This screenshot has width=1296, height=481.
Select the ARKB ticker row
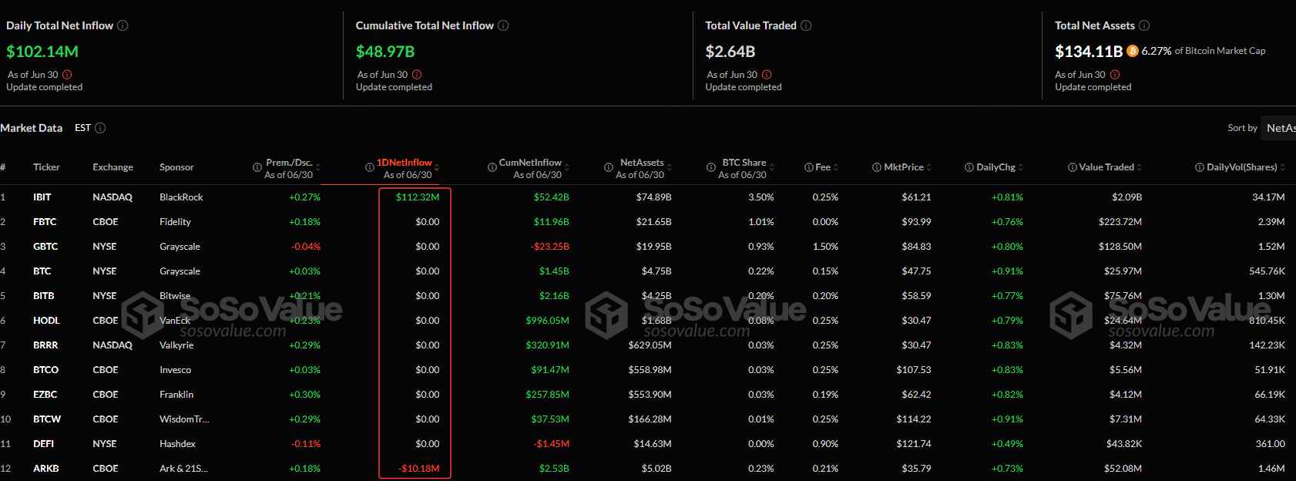pos(46,469)
